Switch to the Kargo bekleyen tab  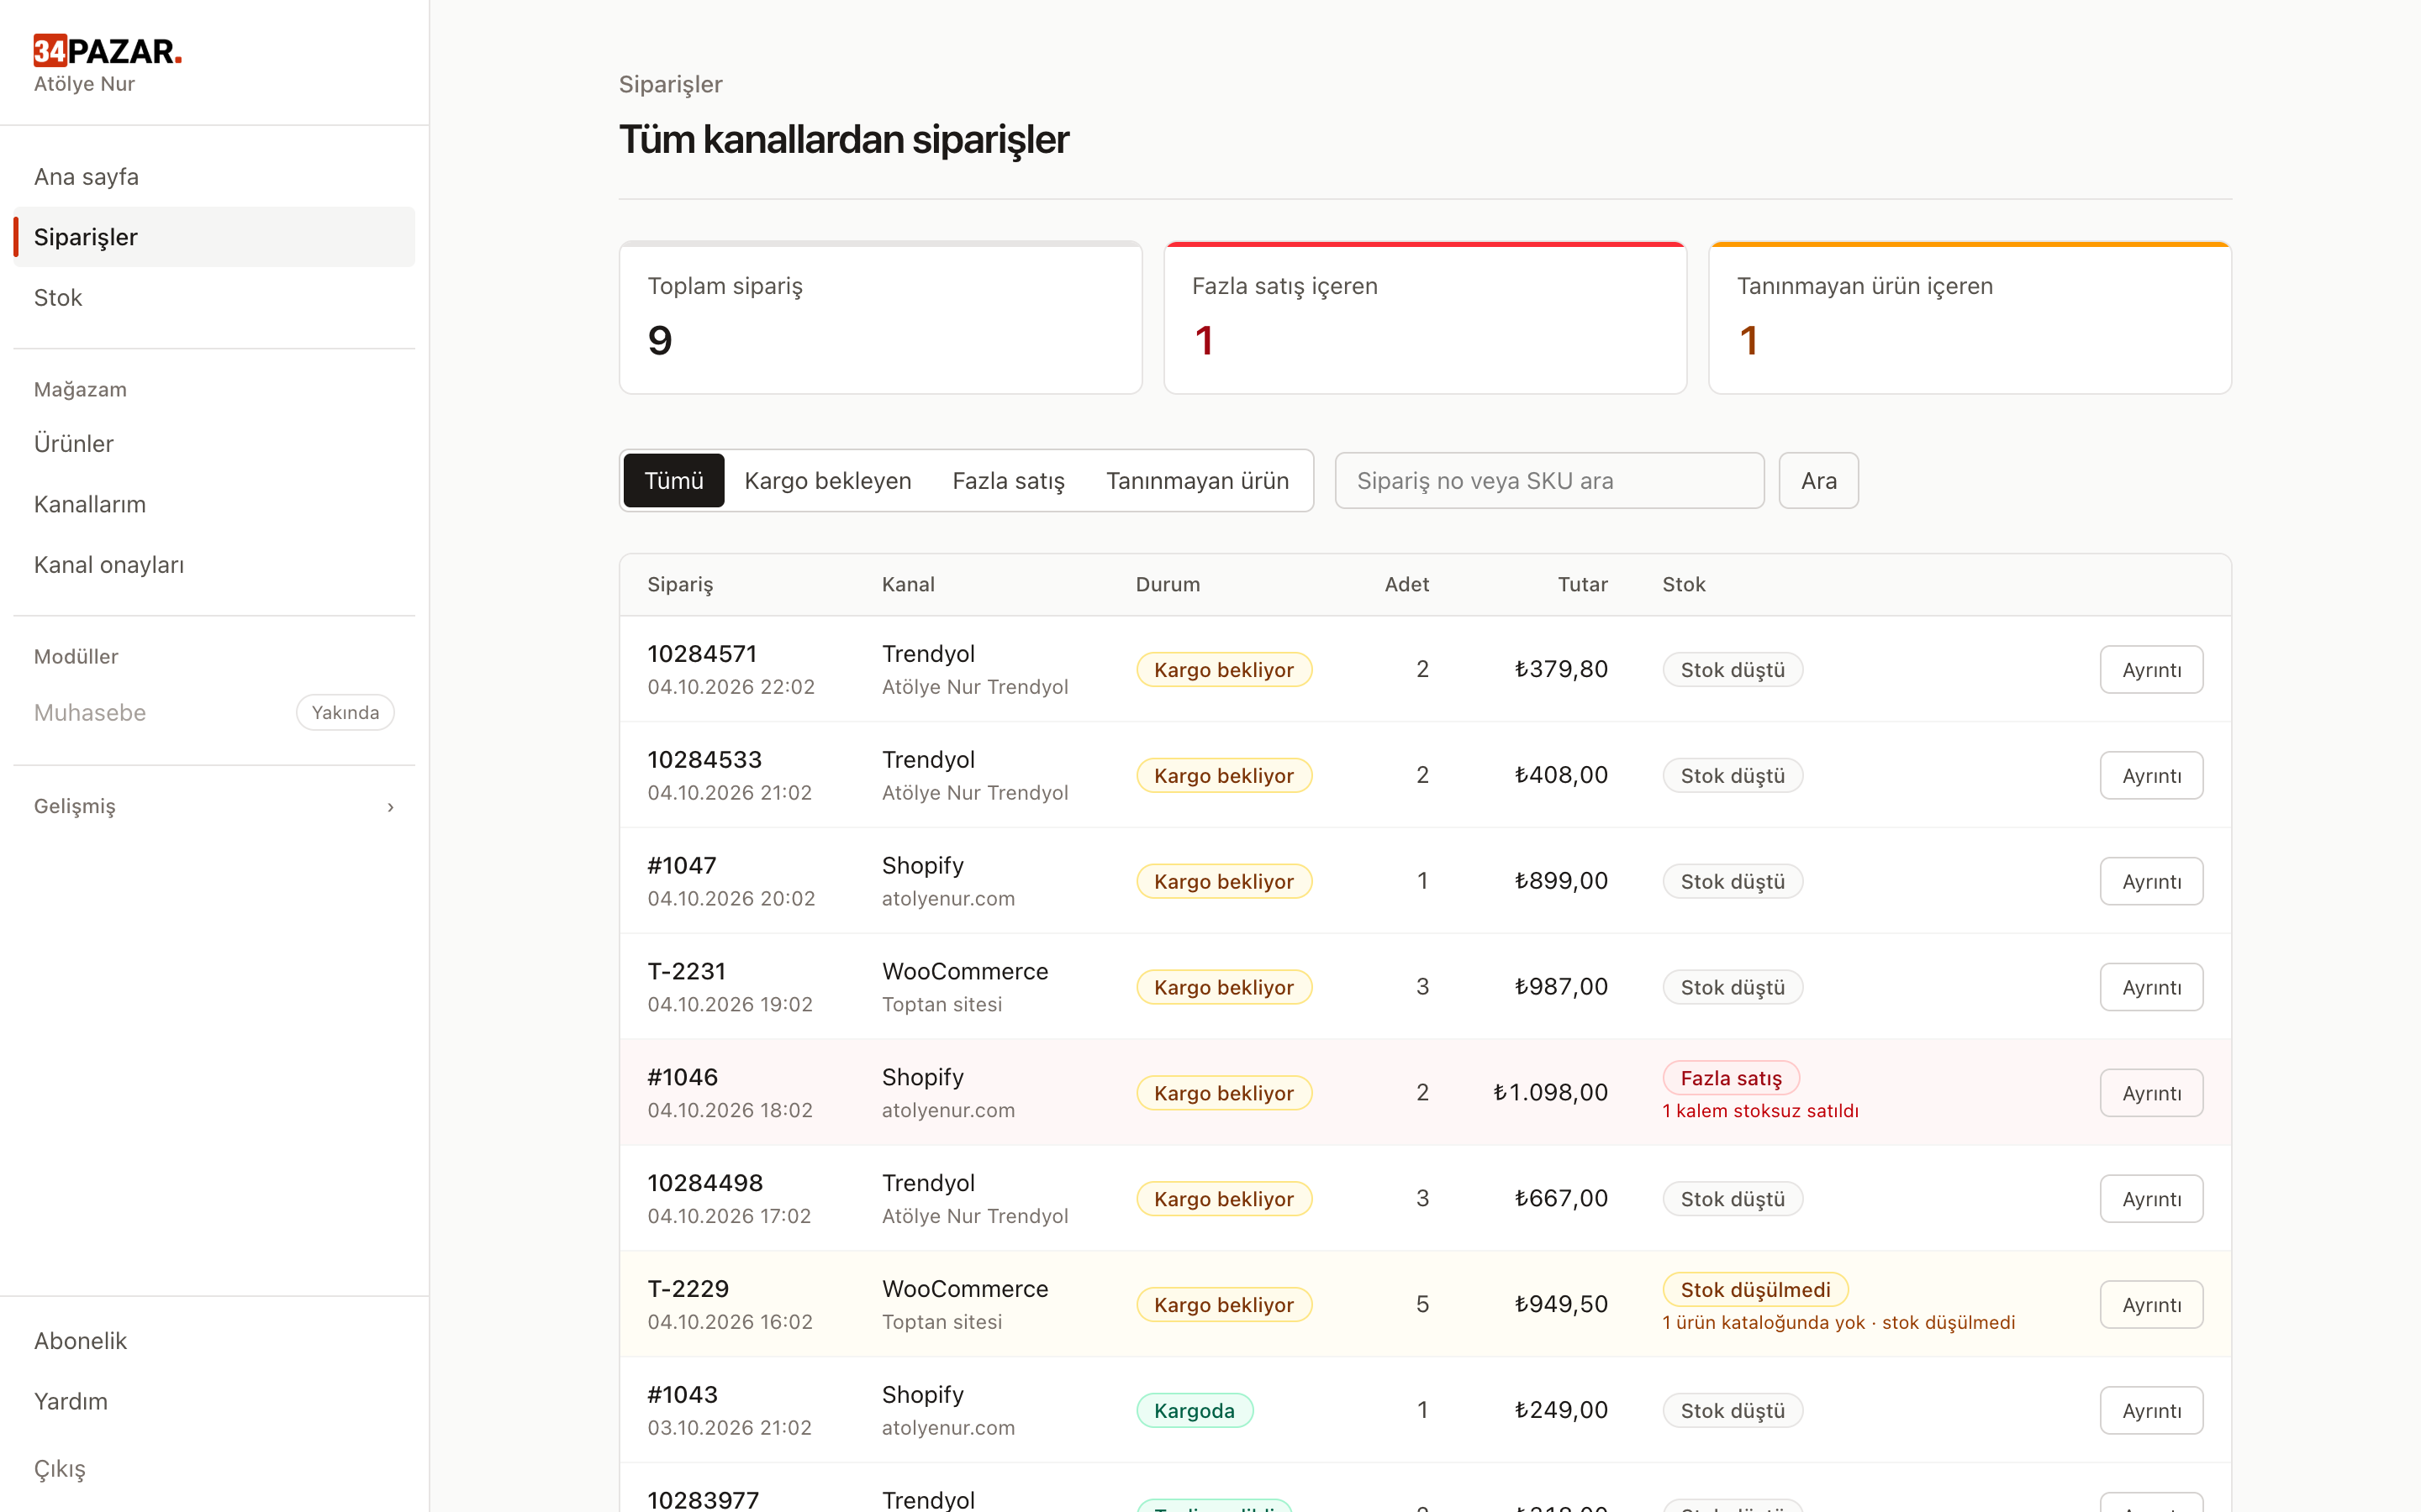pos(827,481)
